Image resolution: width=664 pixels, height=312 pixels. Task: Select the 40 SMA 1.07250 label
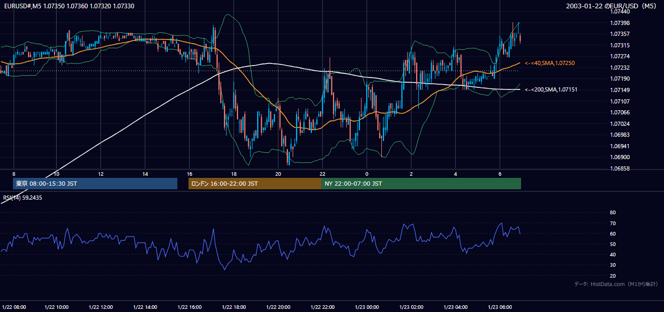550,63
